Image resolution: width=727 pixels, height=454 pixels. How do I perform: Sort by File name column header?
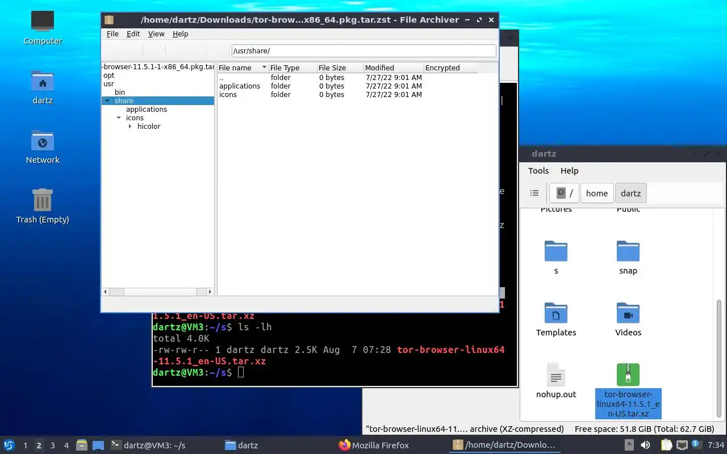[243, 68]
